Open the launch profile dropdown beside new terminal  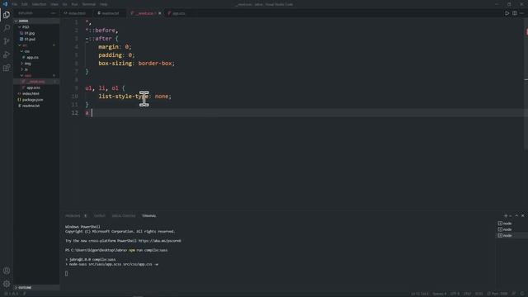pyautogui.click(x=511, y=215)
